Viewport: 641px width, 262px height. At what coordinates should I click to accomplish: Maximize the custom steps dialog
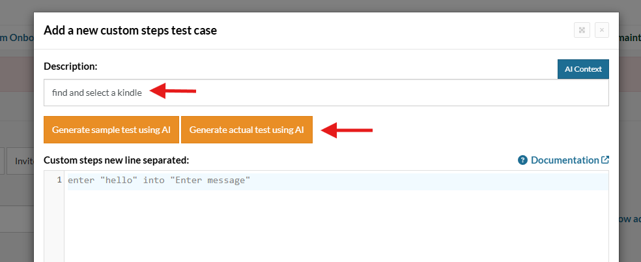[x=582, y=30]
